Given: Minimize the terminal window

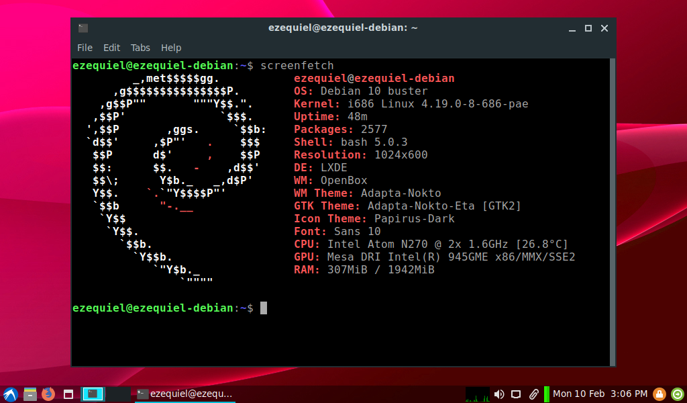Looking at the screenshot, I should click(x=572, y=28).
